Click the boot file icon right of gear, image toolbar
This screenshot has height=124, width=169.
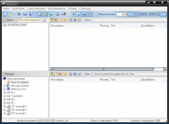point(79,20)
